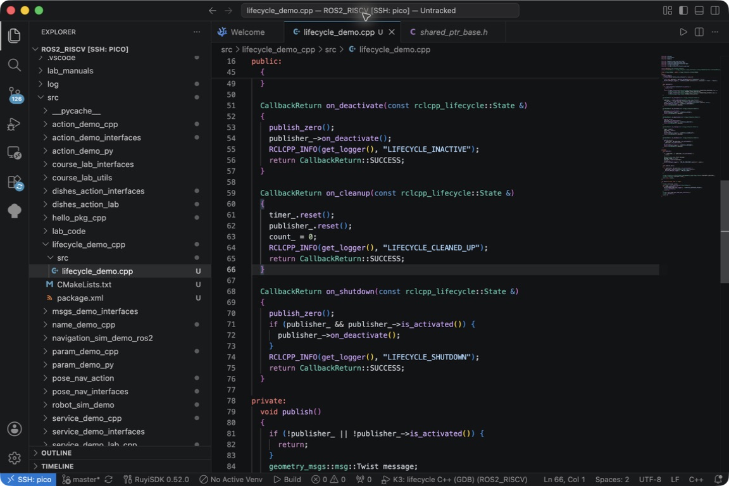Expand the OUTLINE section

point(120,453)
